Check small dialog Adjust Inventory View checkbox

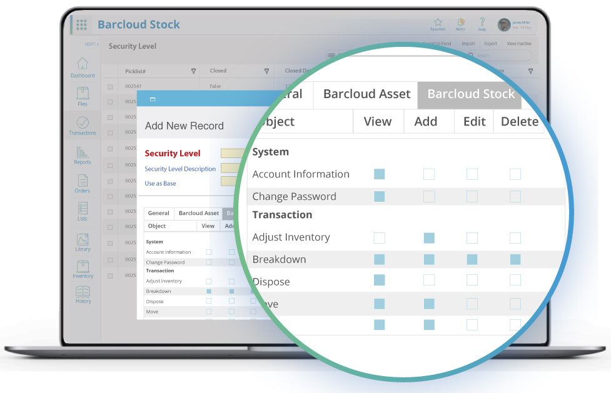[x=209, y=281]
